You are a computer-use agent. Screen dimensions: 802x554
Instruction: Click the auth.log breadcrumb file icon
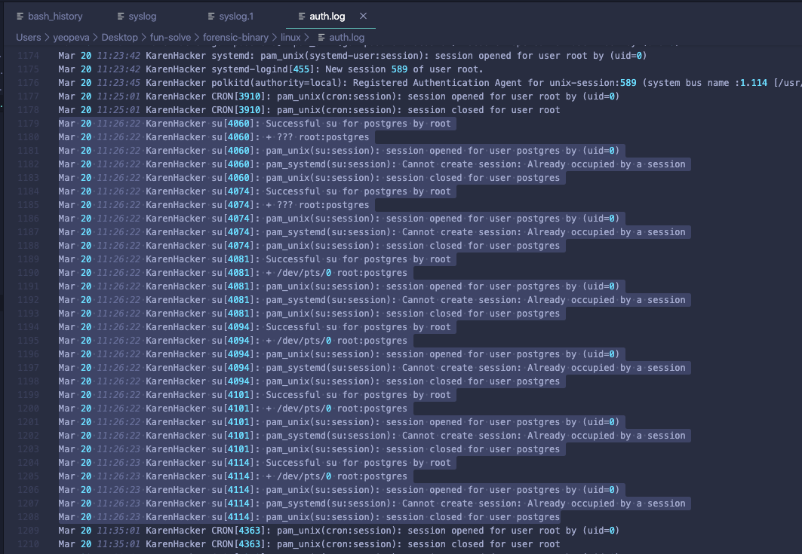[x=321, y=37]
